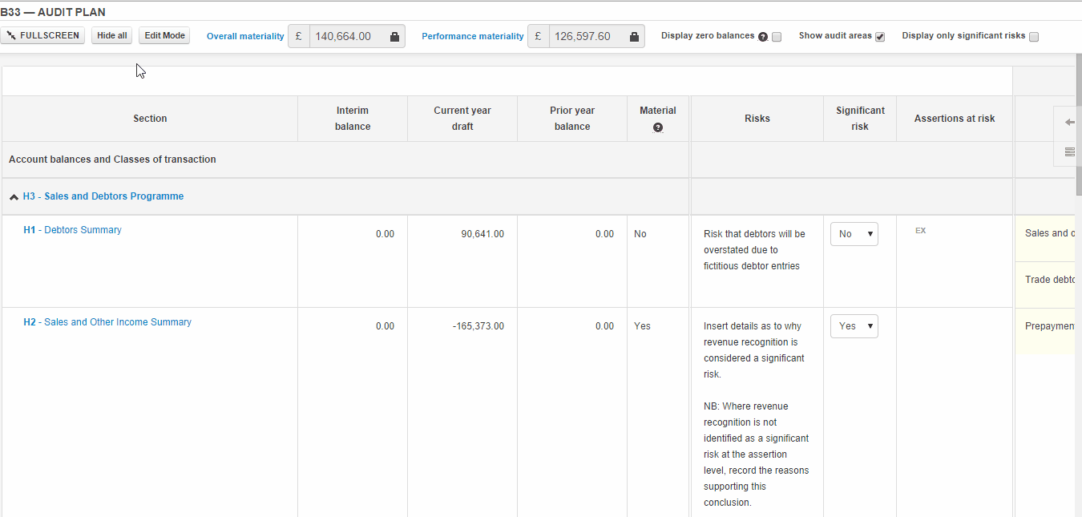
Task: Open Significant risk dropdown for Sales and Other Income
Action: (854, 326)
